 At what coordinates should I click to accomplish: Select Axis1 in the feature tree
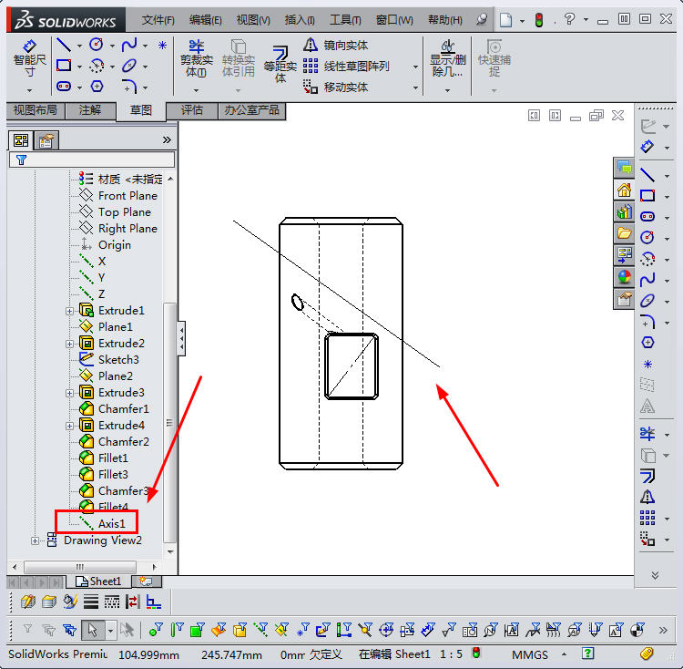pos(111,523)
